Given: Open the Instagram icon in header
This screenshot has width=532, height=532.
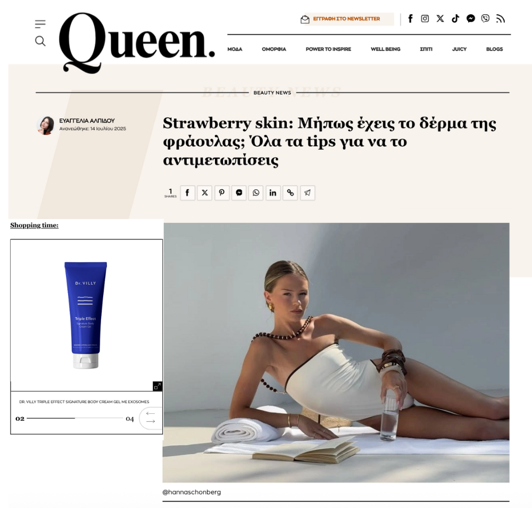Looking at the screenshot, I should pos(425,18).
